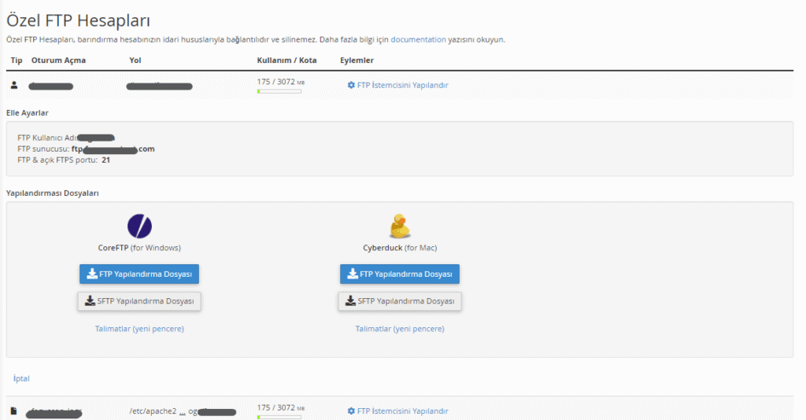Click the Eylemler column header

click(357, 60)
